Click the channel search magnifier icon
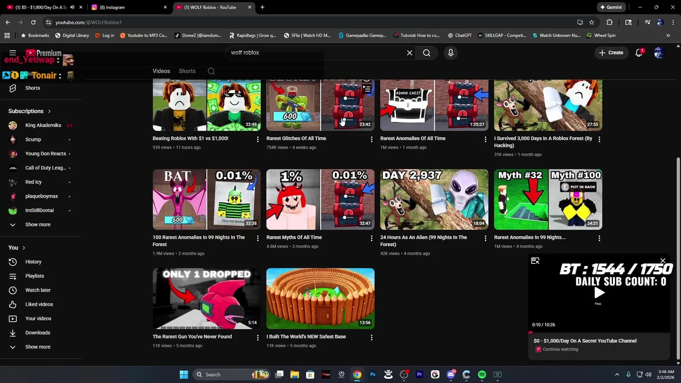The image size is (681, 383). 211,71
